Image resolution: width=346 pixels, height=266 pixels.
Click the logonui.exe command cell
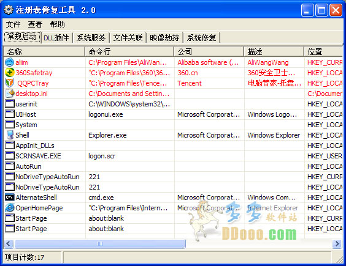(x=106, y=114)
